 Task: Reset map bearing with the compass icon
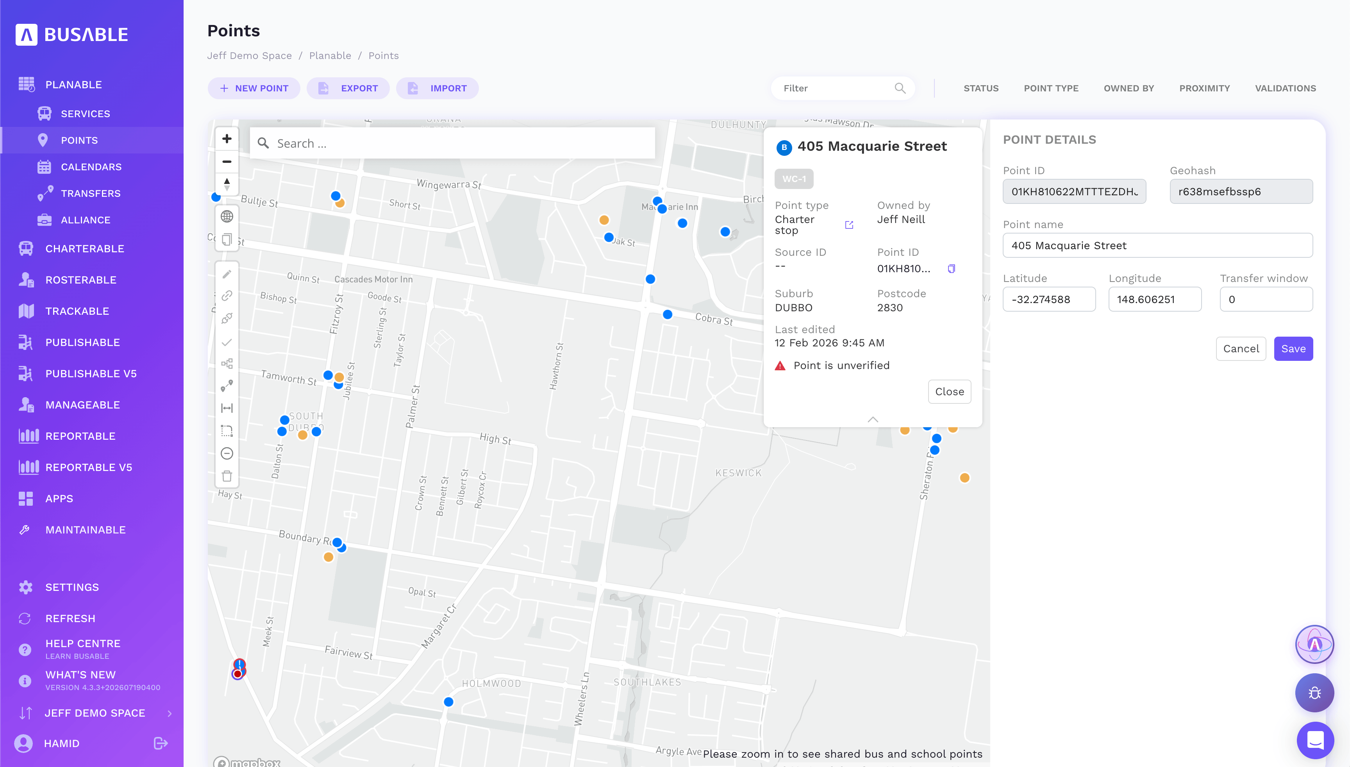227,184
